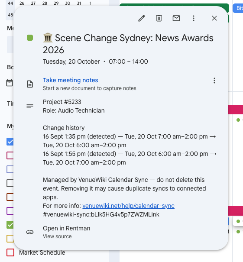Select date 28 in the mini calendar

coord(45,3)
